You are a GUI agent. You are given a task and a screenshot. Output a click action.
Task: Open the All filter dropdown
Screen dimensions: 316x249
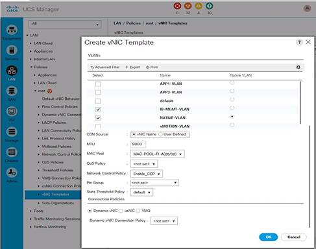pos(65,24)
